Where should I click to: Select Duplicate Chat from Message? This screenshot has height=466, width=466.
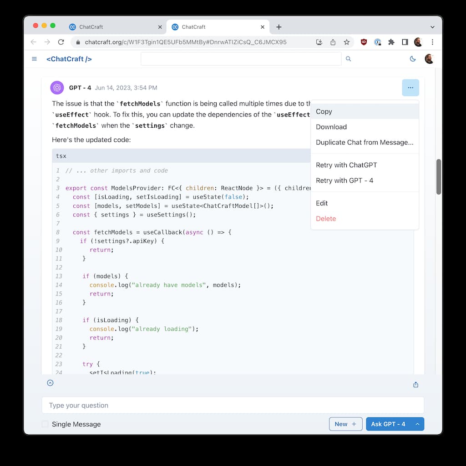click(365, 142)
